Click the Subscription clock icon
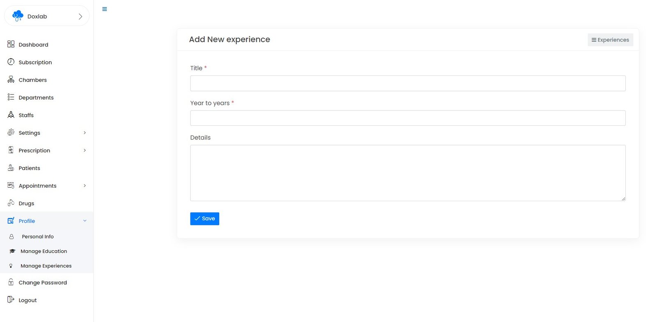 point(11,62)
